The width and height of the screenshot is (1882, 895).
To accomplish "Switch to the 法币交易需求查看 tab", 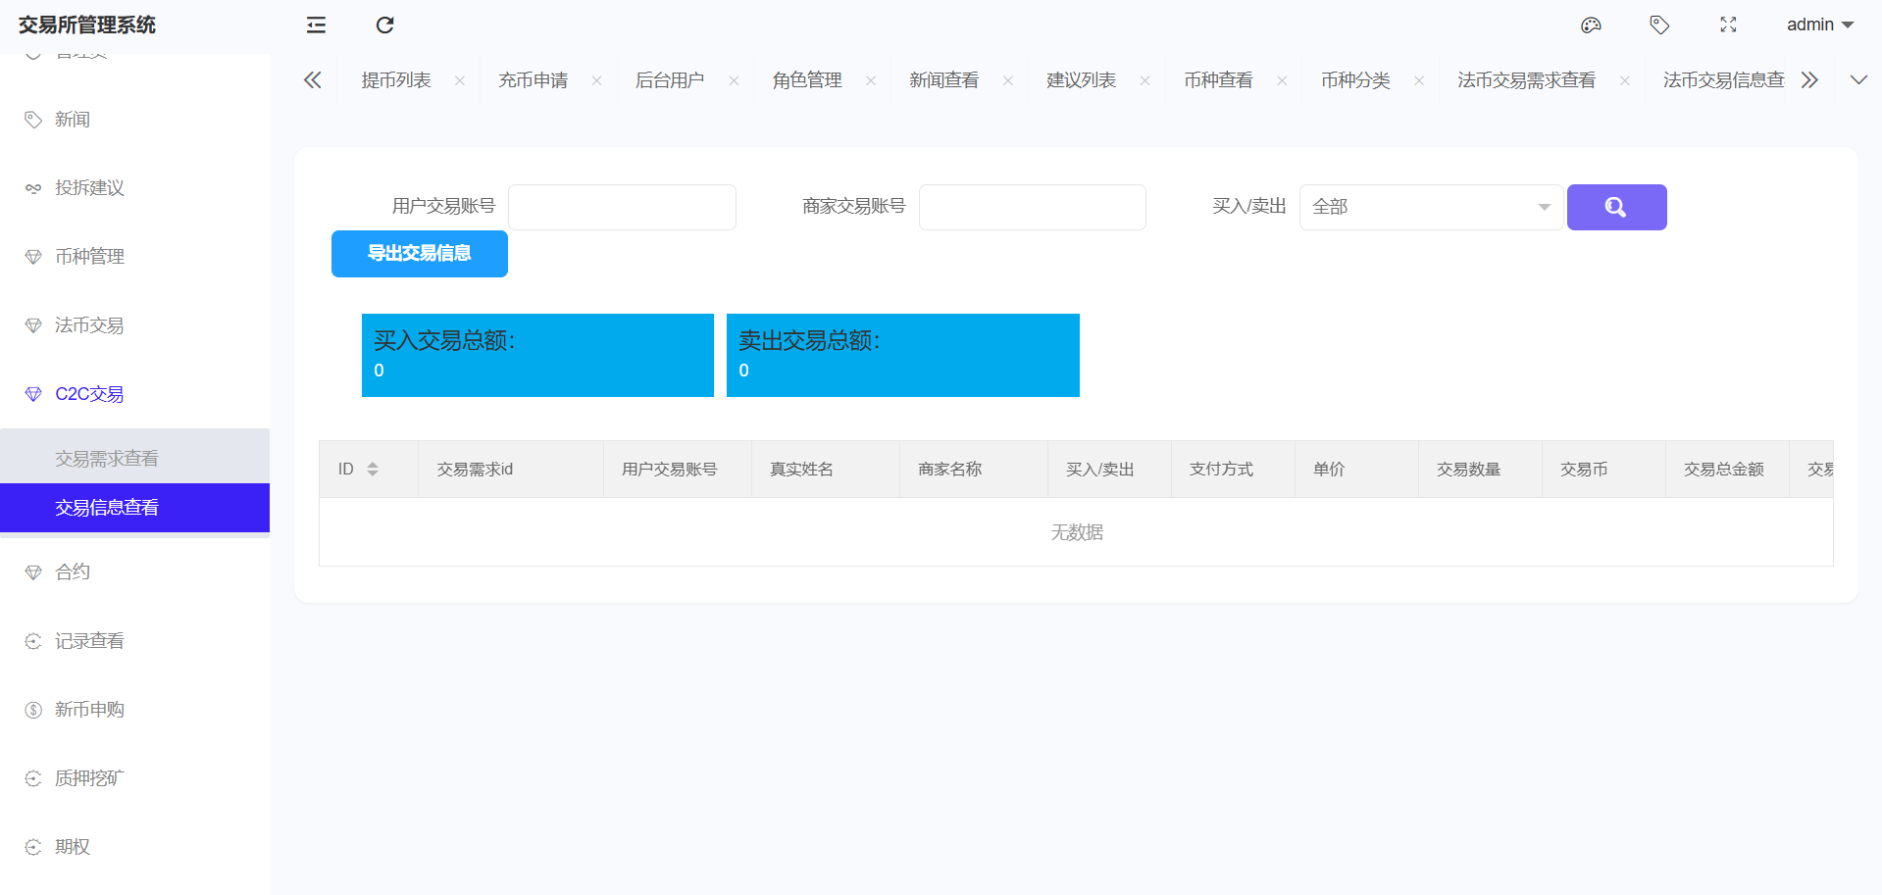I will click(x=1526, y=80).
